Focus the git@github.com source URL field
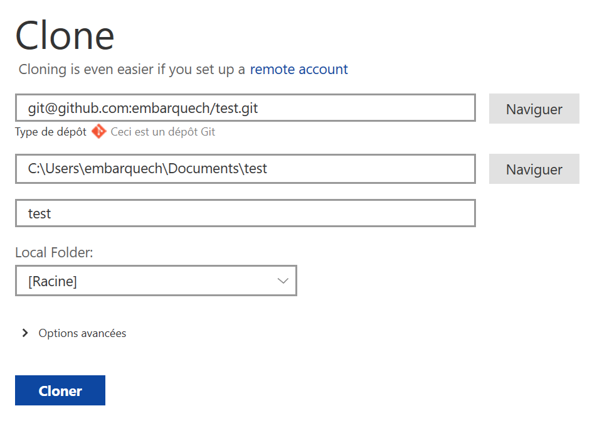This screenshot has height=428, width=592. coord(143,109)
